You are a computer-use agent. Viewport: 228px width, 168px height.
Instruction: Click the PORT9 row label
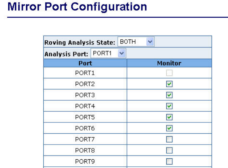click(x=85, y=161)
